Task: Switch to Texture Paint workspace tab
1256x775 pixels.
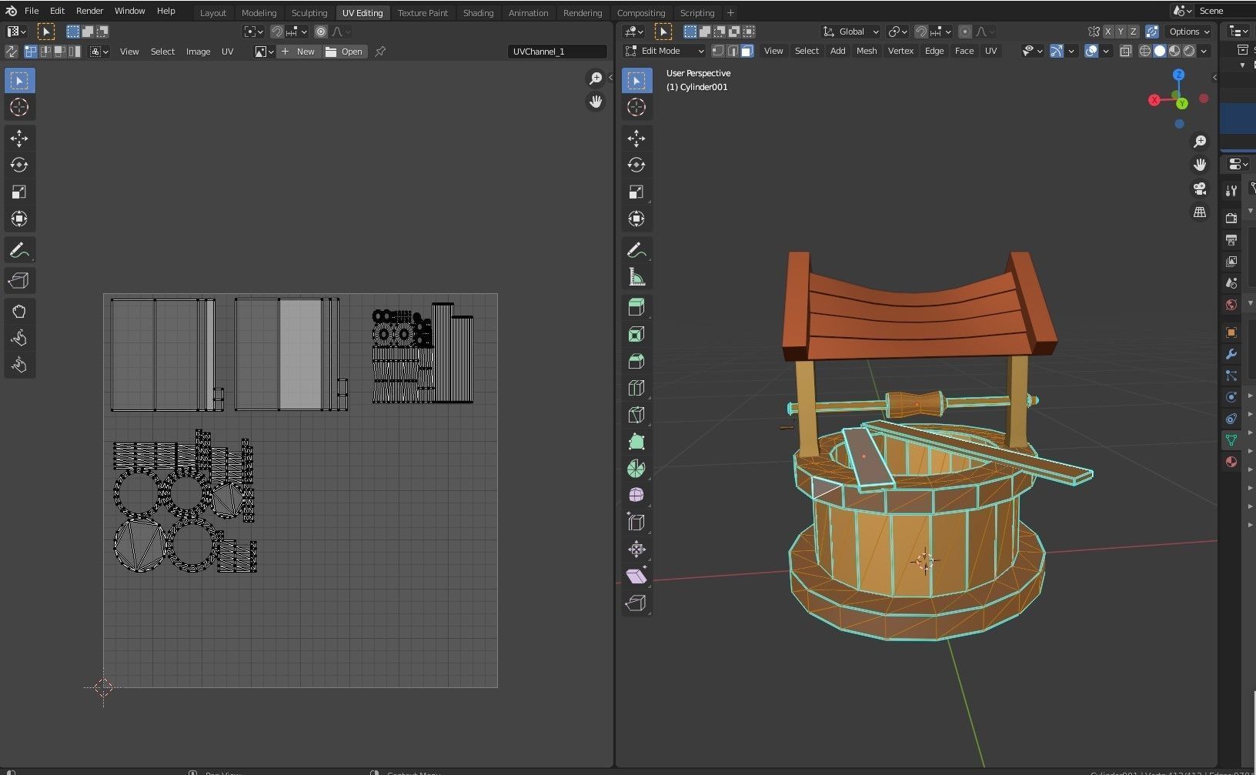Action: click(423, 13)
